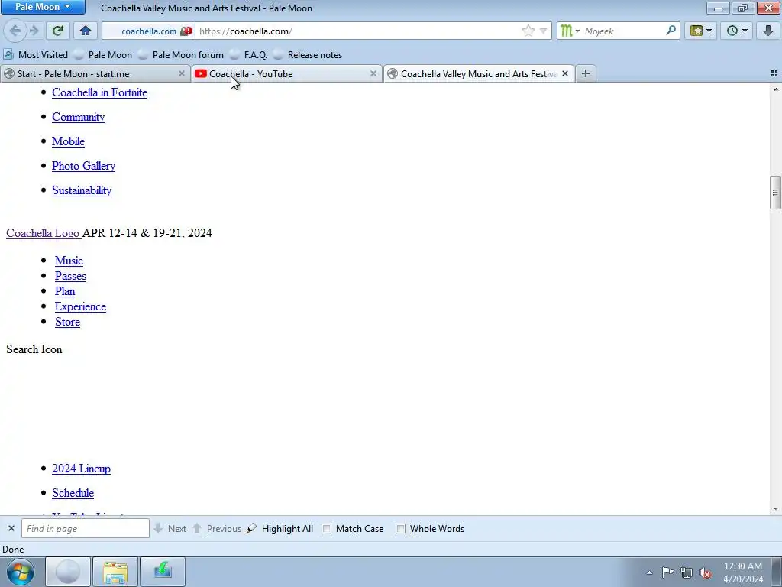Image resolution: width=782 pixels, height=587 pixels.
Task: Click the coachella.com site identity badge
Action: [x=148, y=31]
